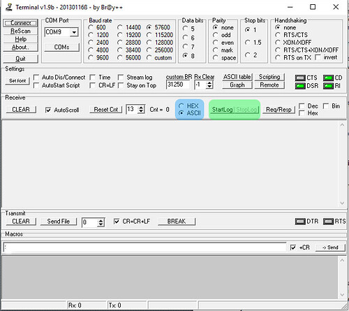Open the Graph window
The image size is (349, 311).
pos(237,85)
